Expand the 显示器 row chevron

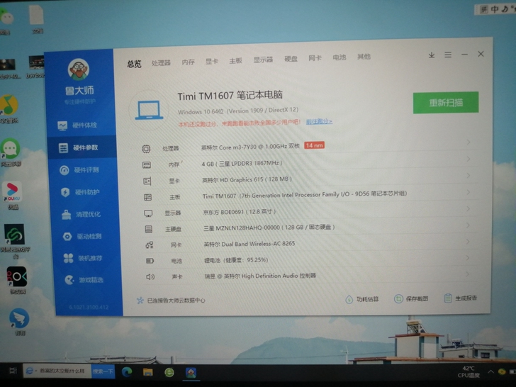tap(469, 208)
